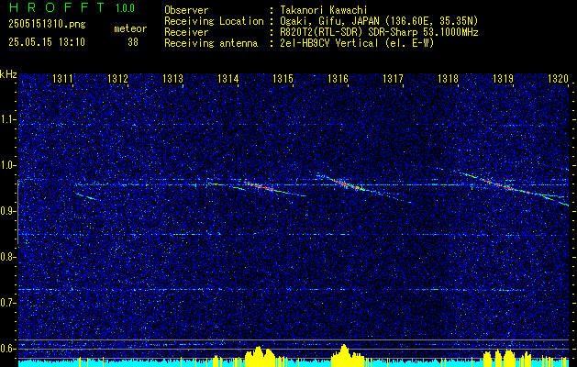The width and height of the screenshot is (577, 367).
Task: Click the Receiver label
Action: tap(186, 32)
